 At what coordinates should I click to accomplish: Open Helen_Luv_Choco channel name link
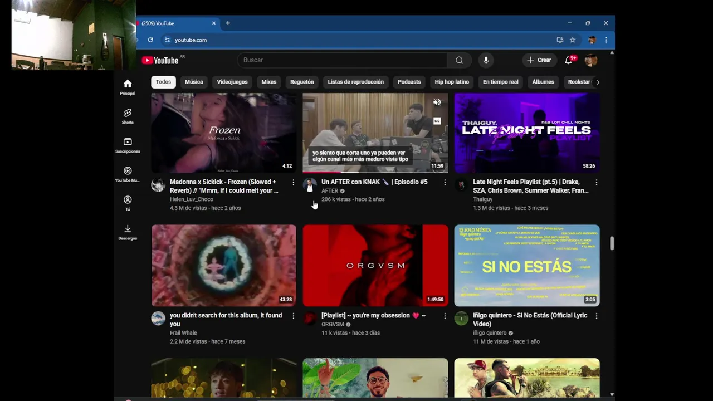(192, 199)
